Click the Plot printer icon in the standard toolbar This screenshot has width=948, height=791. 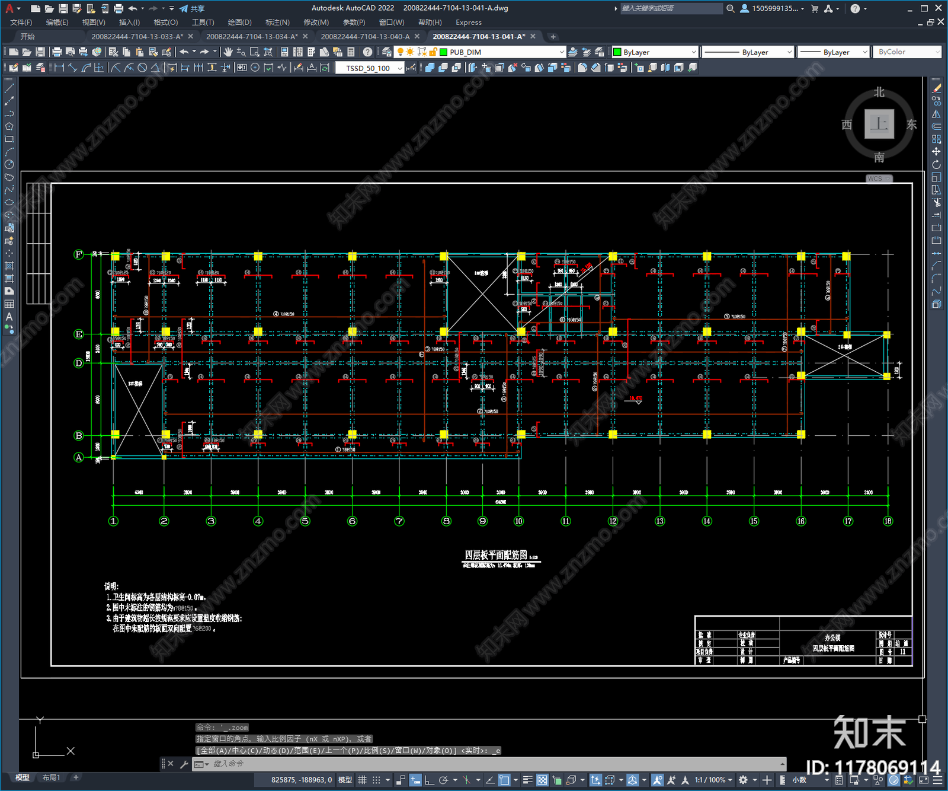pyautogui.click(x=57, y=52)
